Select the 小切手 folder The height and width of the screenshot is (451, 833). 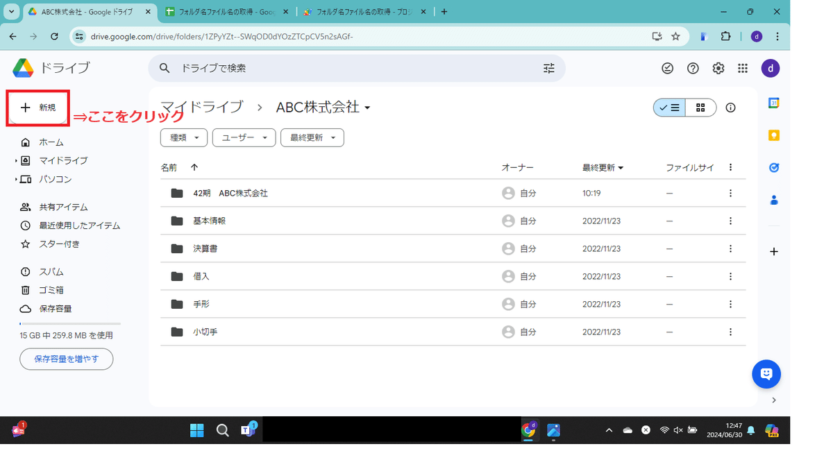pyautogui.click(x=453, y=332)
